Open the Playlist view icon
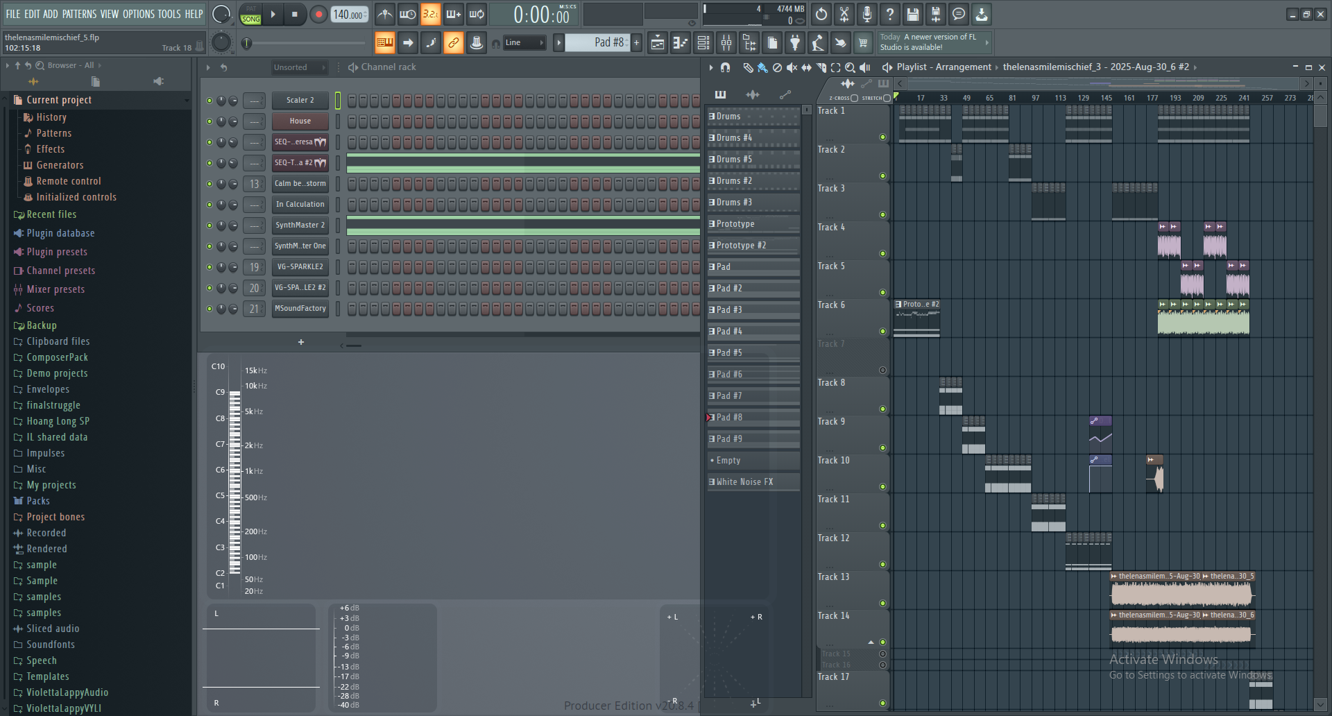This screenshot has height=716, width=1332. pos(658,43)
